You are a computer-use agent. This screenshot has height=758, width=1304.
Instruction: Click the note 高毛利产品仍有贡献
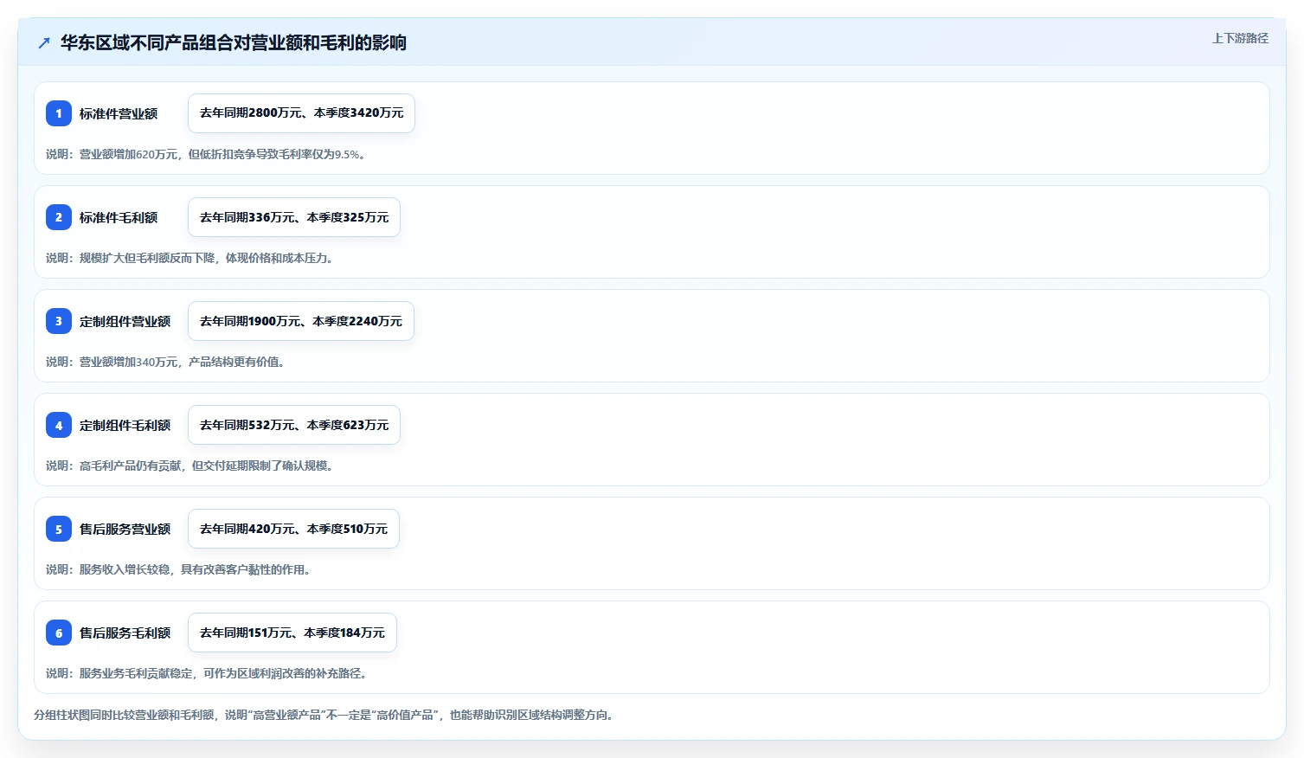(x=190, y=466)
